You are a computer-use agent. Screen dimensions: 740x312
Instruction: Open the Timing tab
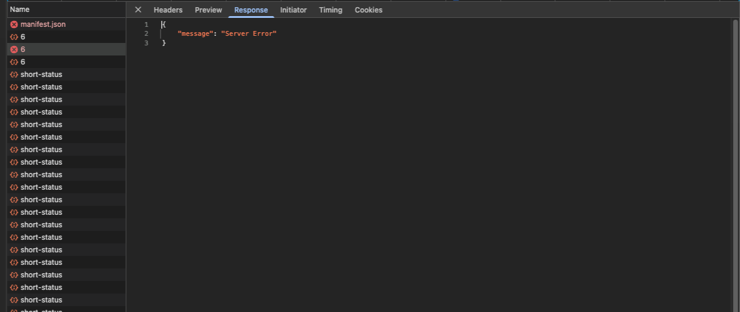(x=330, y=10)
